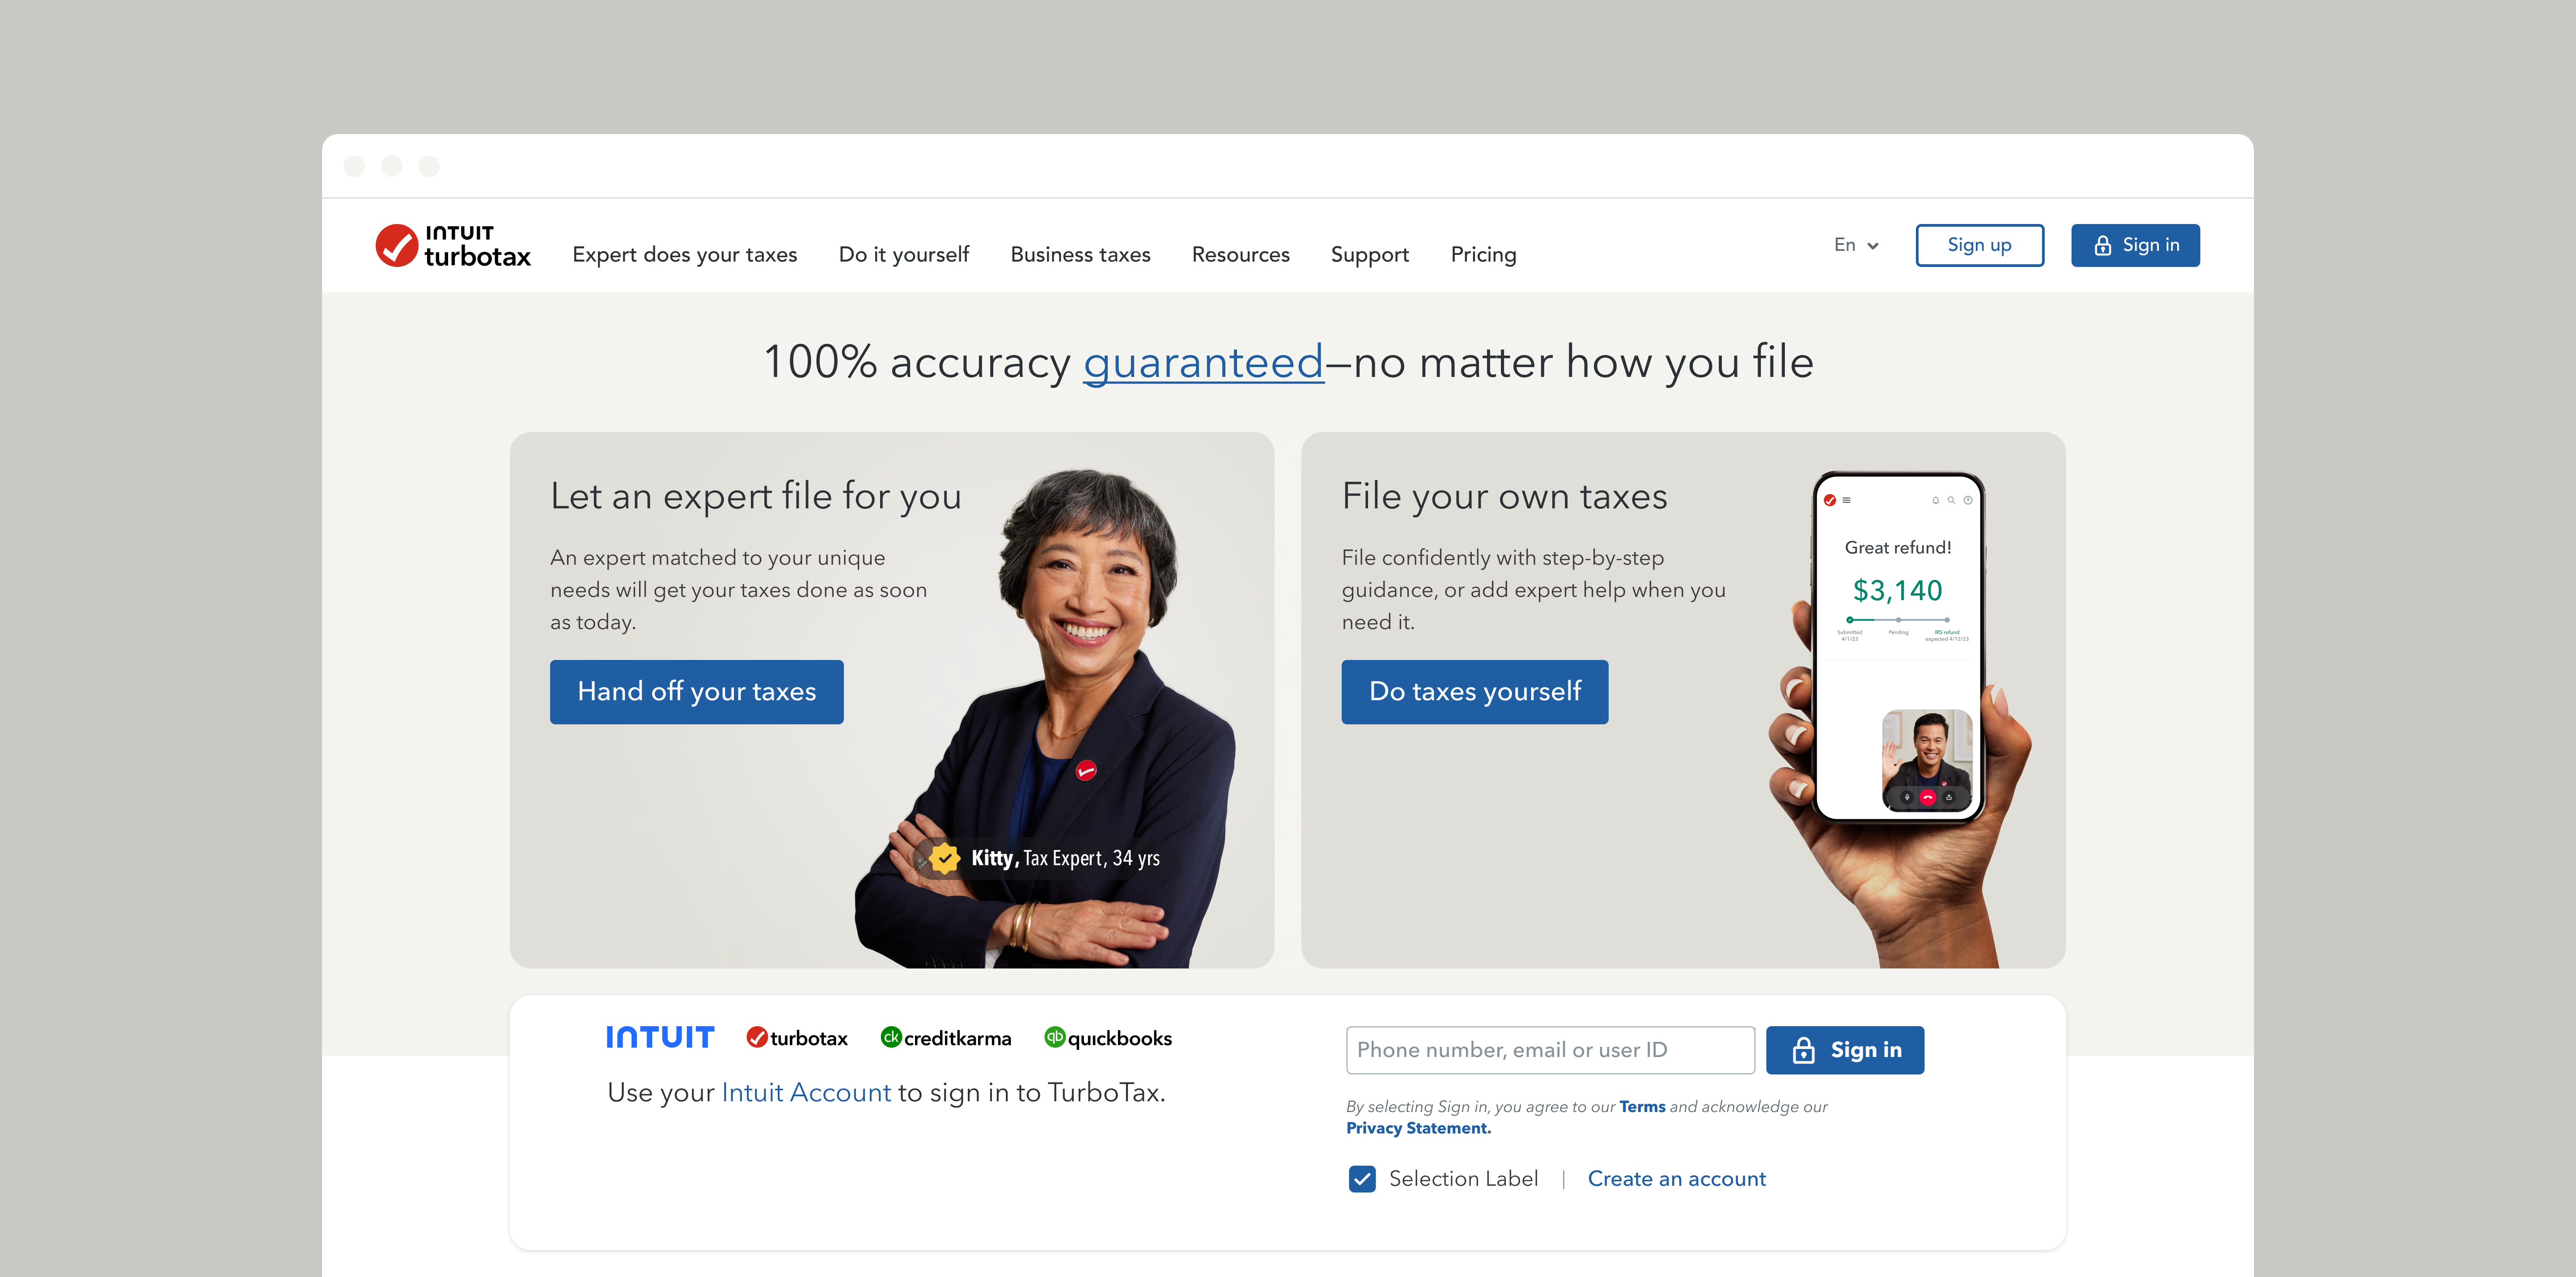Screen dimensions: 2576x1277
Task: Open the Resources menu
Action: (1240, 255)
